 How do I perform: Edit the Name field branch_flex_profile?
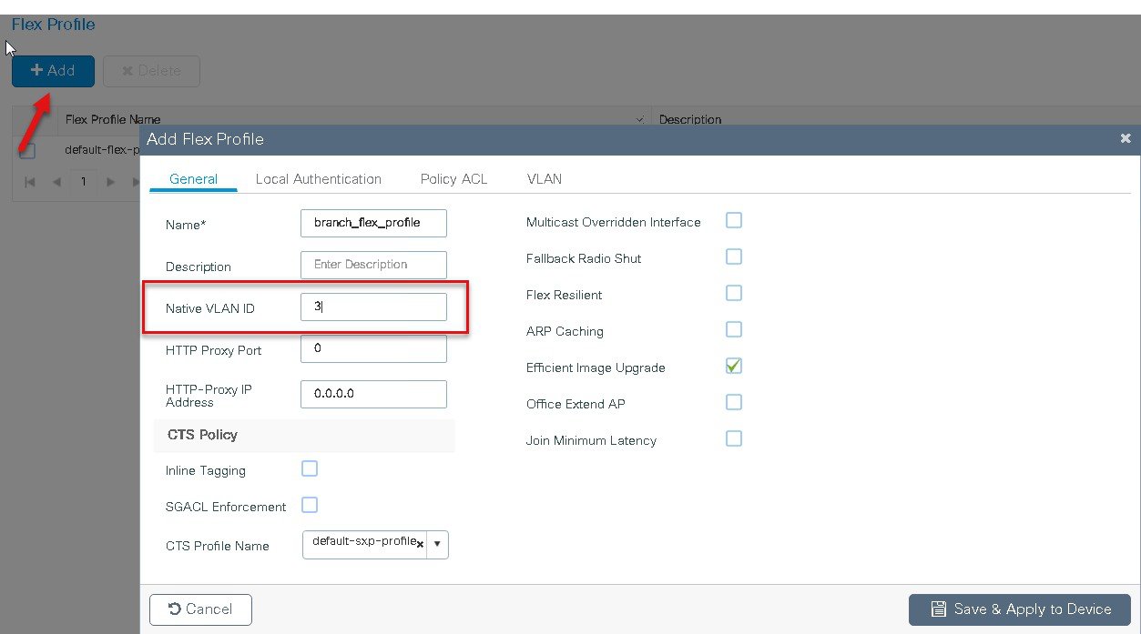click(373, 223)
